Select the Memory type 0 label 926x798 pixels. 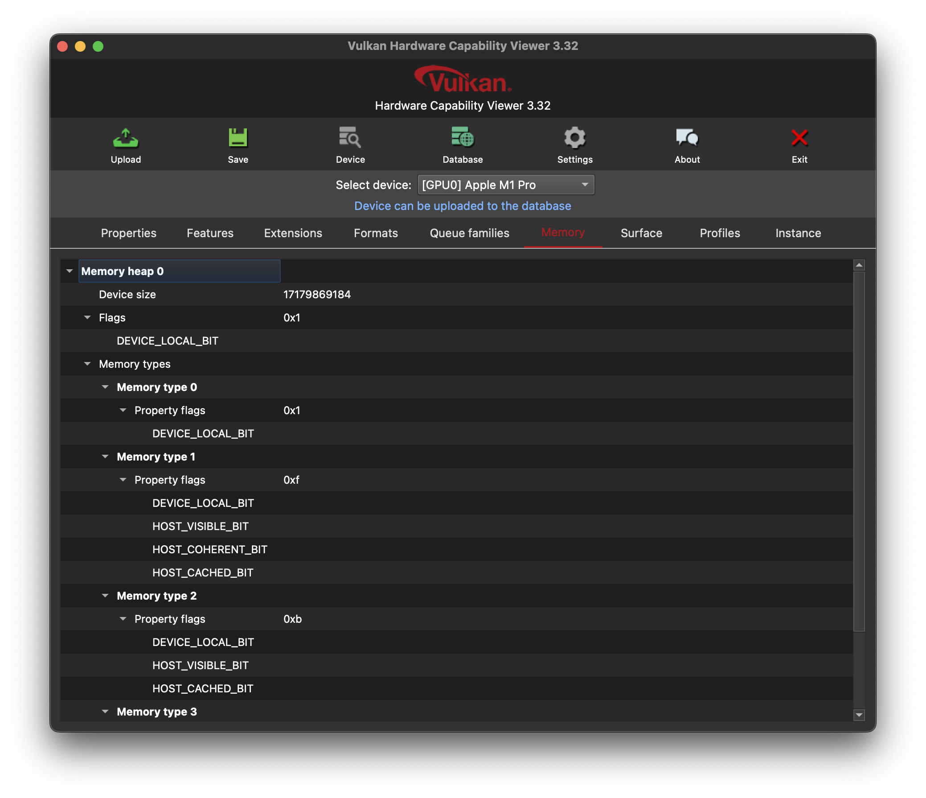157,387
